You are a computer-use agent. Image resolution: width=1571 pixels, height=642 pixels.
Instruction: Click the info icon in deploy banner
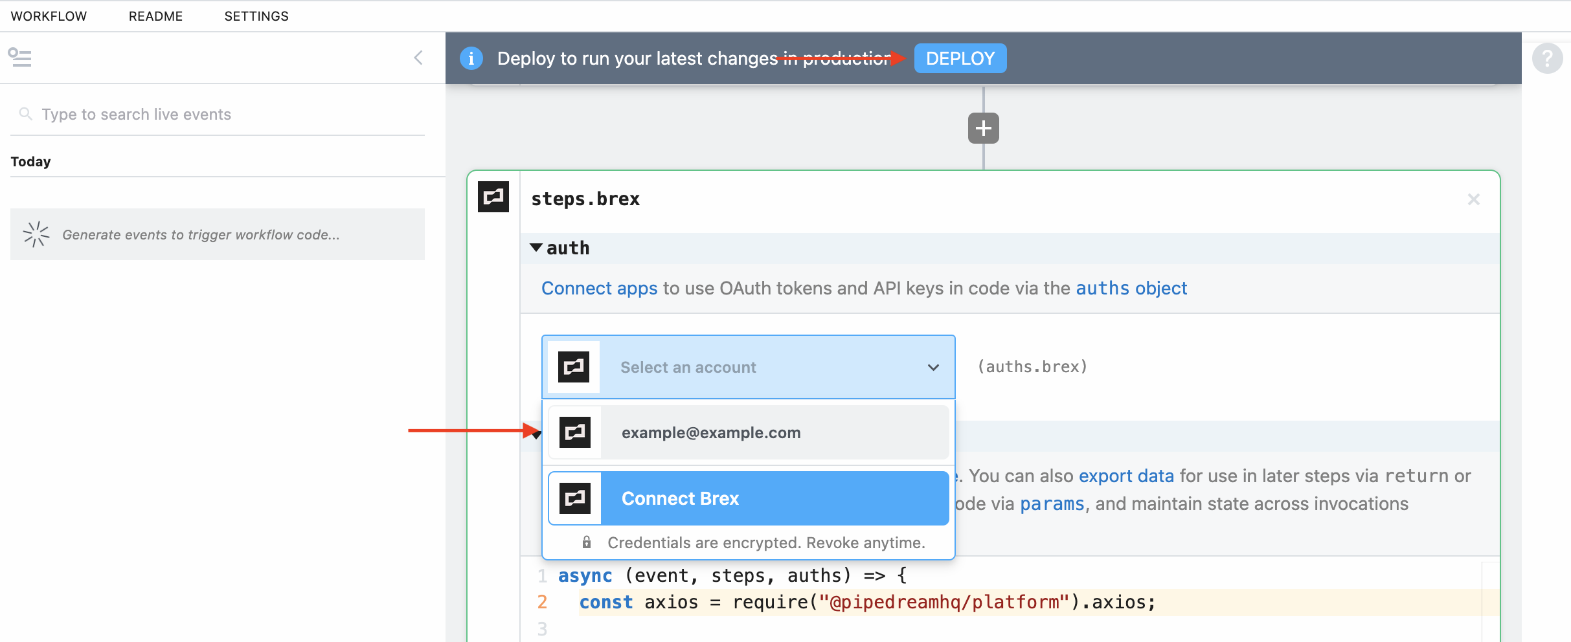click(x=471, y=58)
